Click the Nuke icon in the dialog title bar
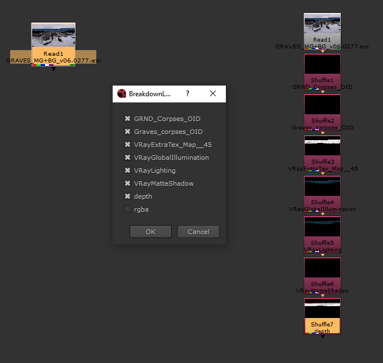 122,94
